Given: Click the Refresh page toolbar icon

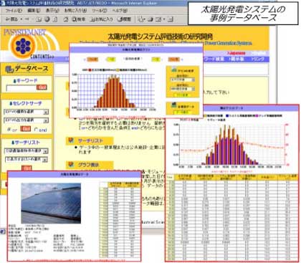Looking at the screenshot, I should click(x=47, y=19).
